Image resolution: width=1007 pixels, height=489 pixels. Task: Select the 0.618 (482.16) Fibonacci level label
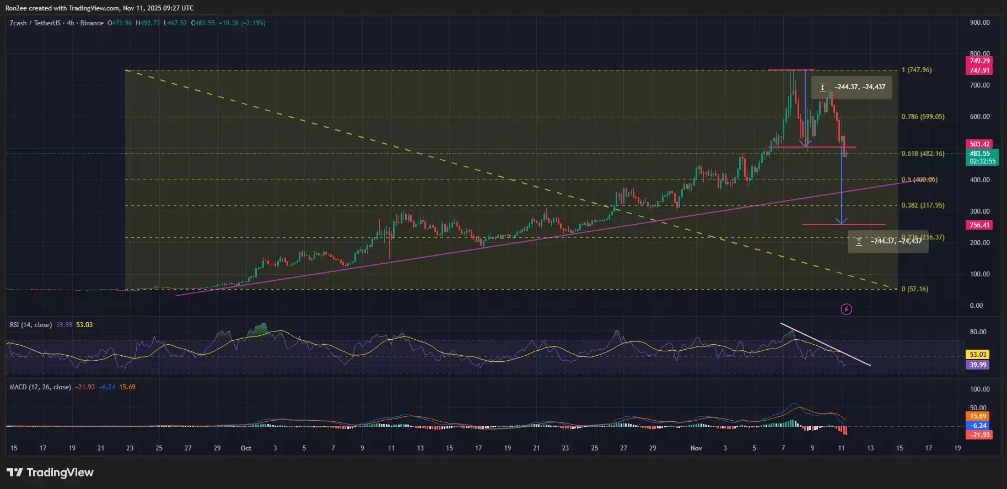click(x=923, y=154)
